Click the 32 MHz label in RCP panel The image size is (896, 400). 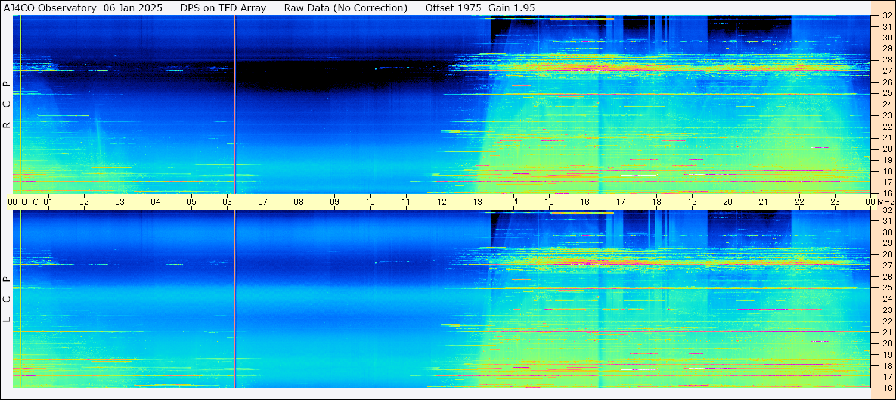887,16
